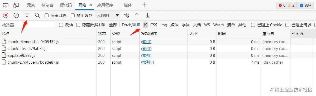Toggle the filter bar icon

27,15
